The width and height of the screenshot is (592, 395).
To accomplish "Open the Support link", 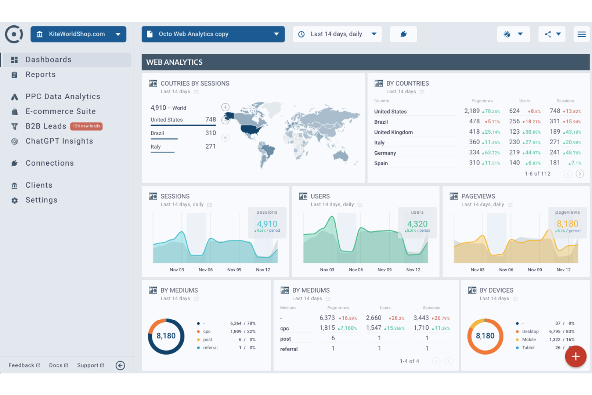I will point(90,365).
